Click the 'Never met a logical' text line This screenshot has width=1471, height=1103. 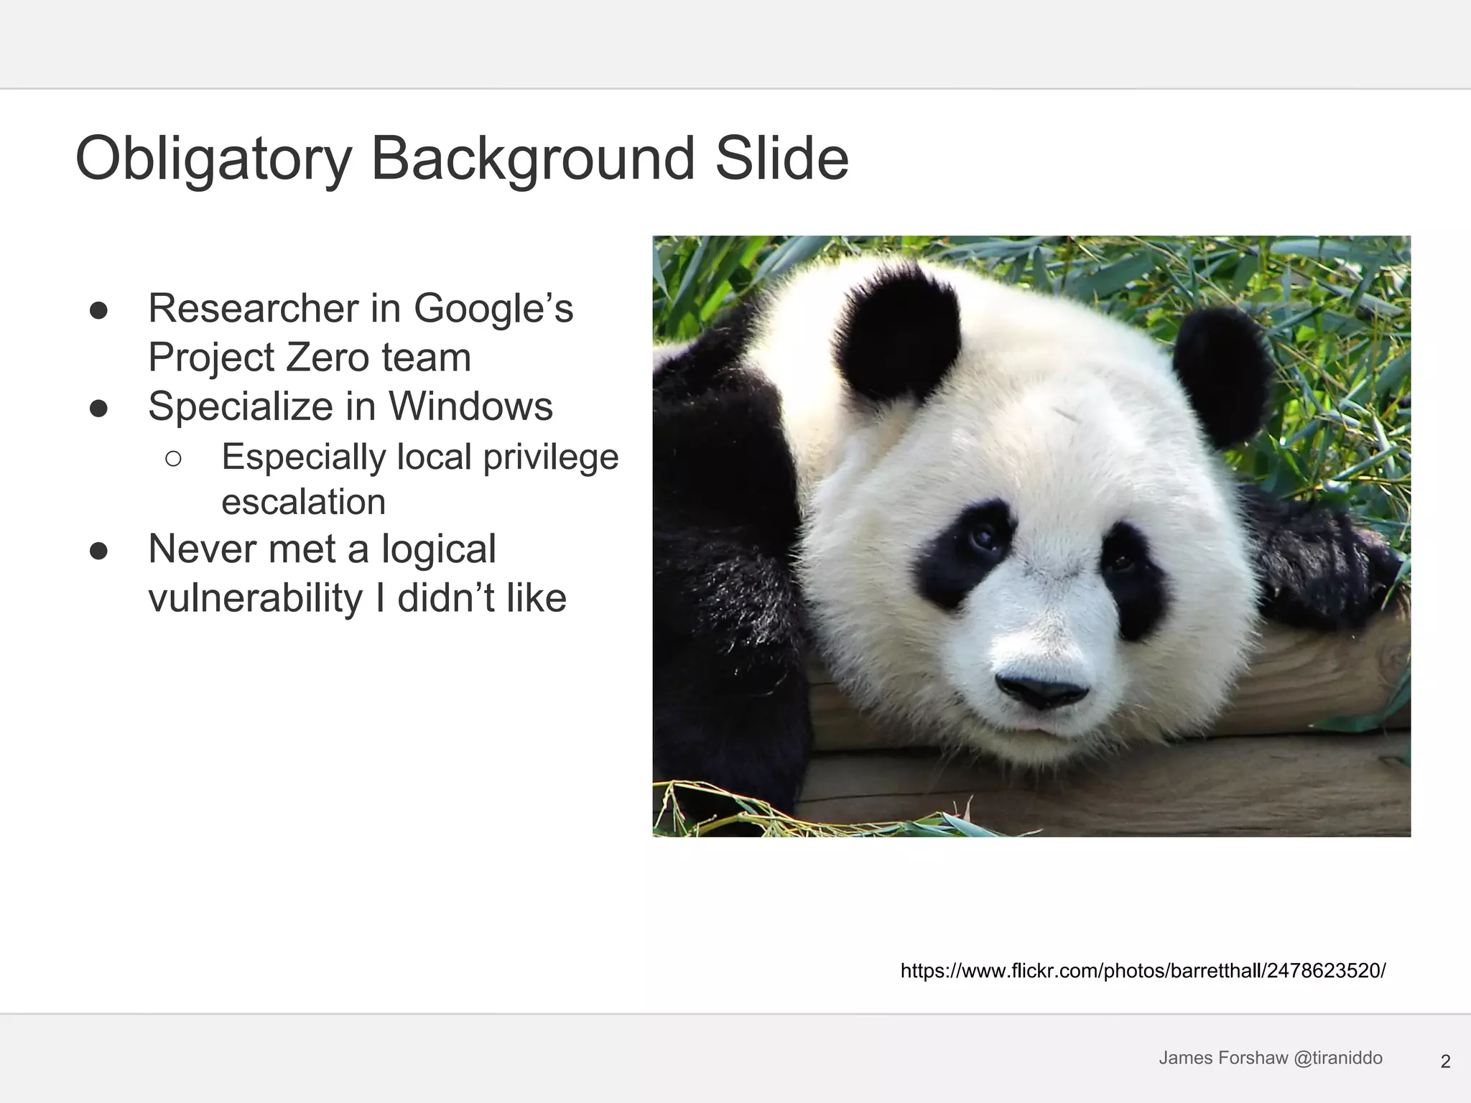point(322,549)
